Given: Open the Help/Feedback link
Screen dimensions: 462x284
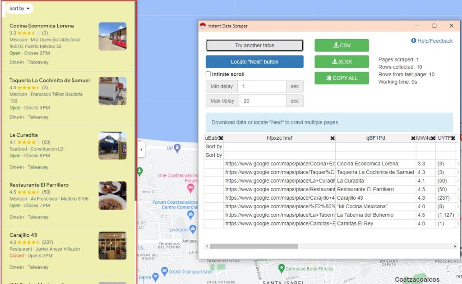Looking at the screenshot, I should [432, 41].
